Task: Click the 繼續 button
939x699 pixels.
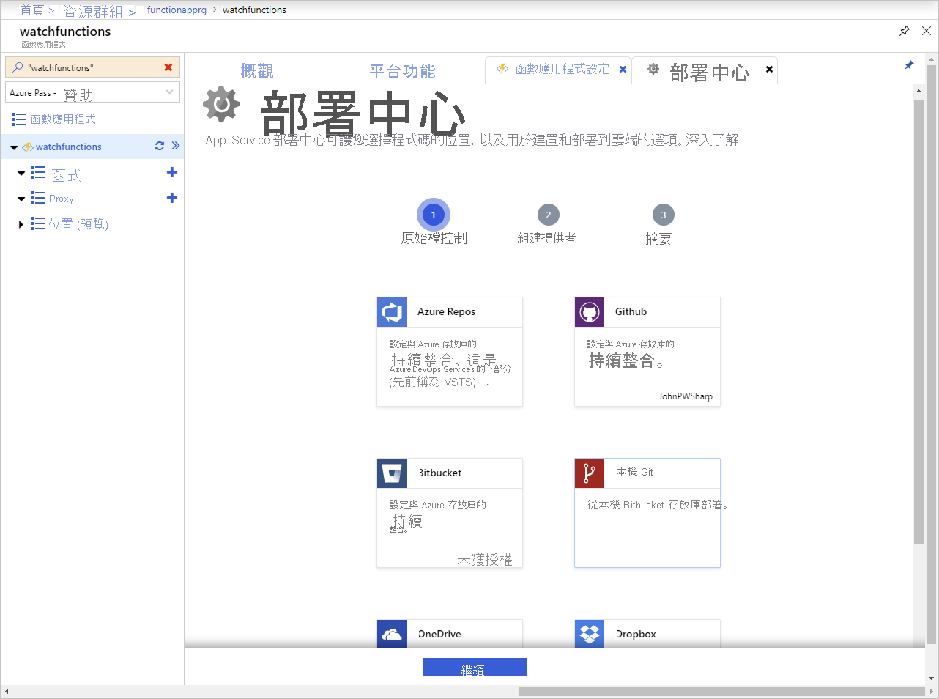Action: click(x=475, y=667)
